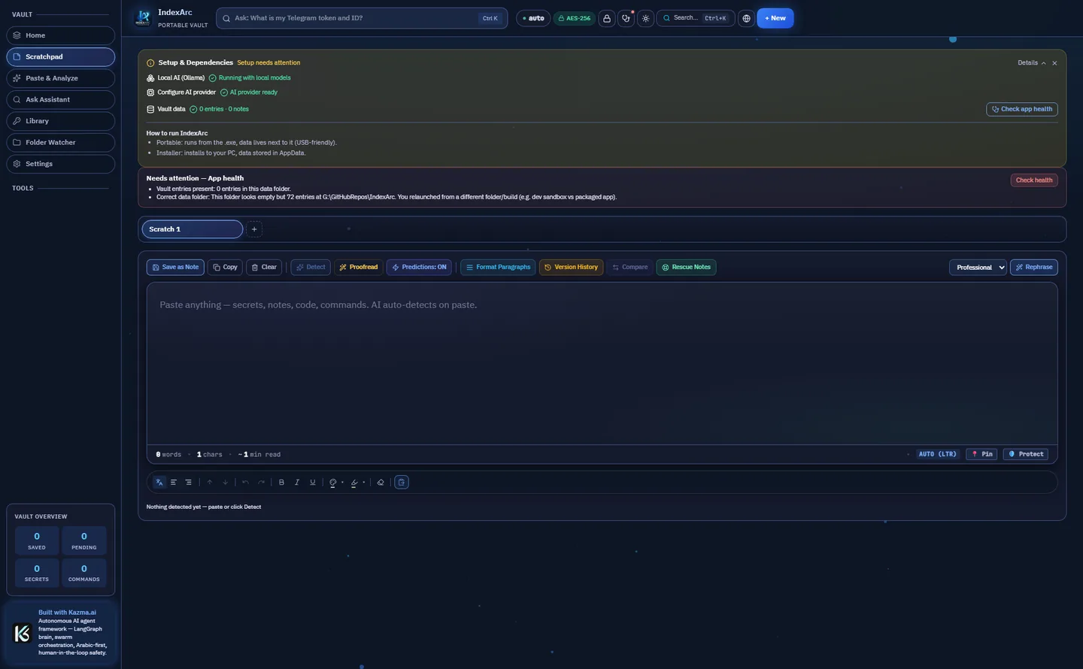This screenshot has height=669, width=1083.
Task: Open the text color dropdown arrow
Action: (x=343, y=483)
